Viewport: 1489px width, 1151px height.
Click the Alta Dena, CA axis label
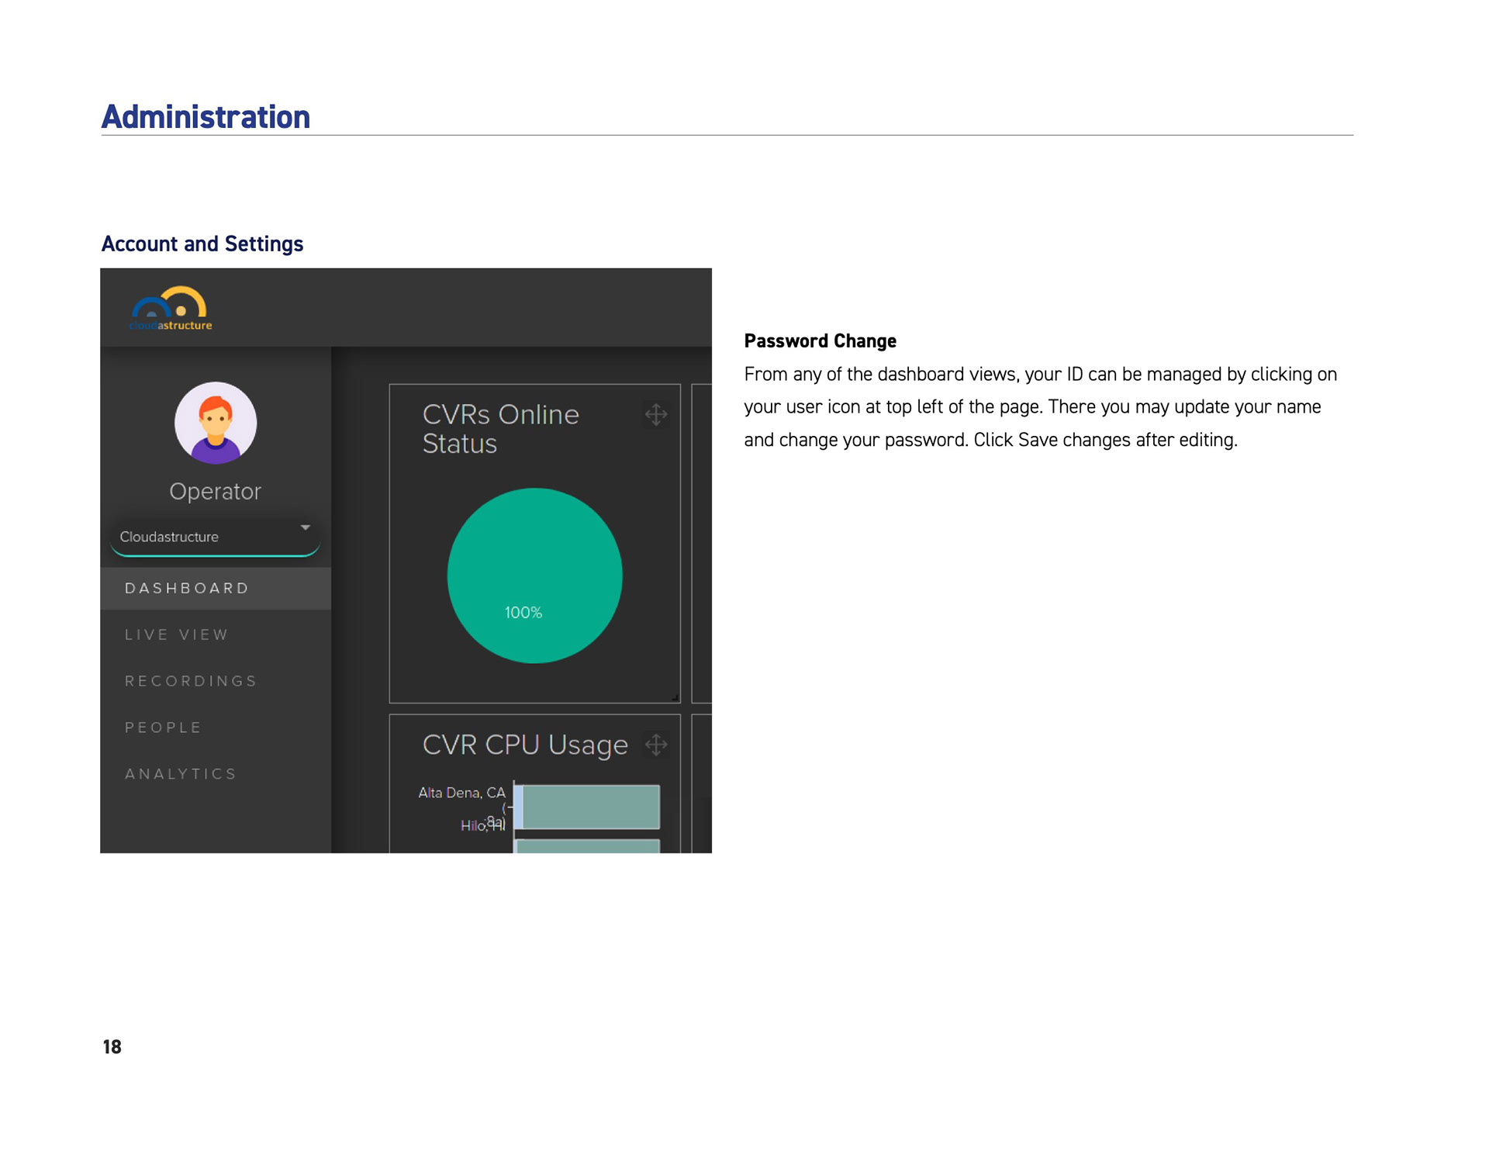pos(461,793)
